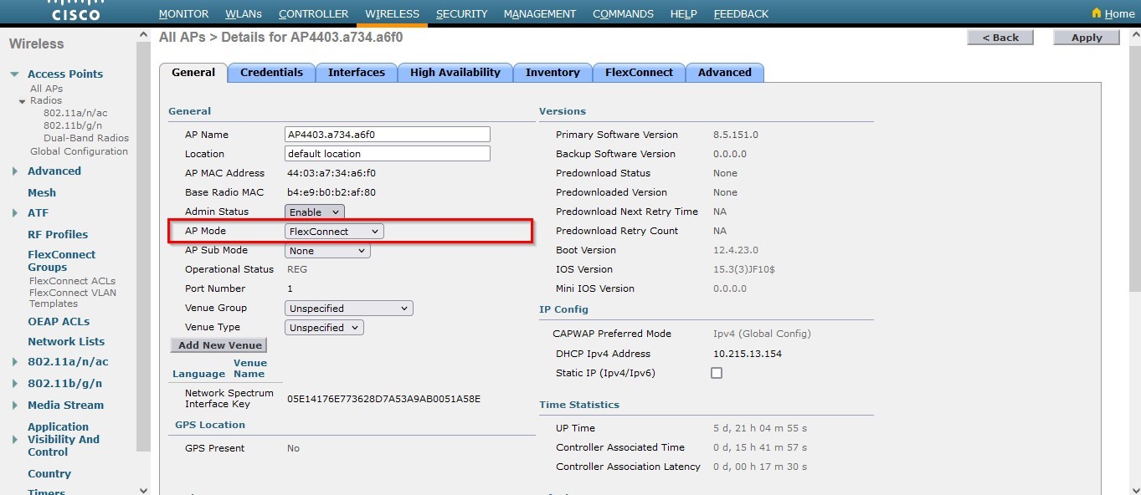Open the Mesh sidebar link
Screen dimensions: 1141x495
click(x=42, y=192)
